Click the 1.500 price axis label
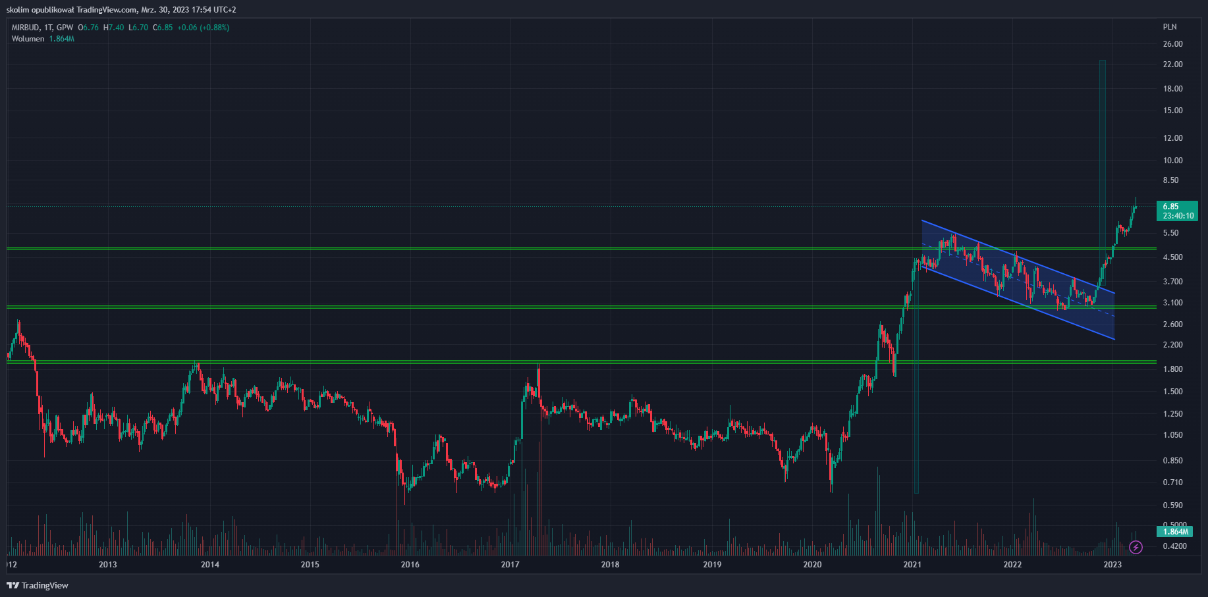 (x=1172, y=392)
